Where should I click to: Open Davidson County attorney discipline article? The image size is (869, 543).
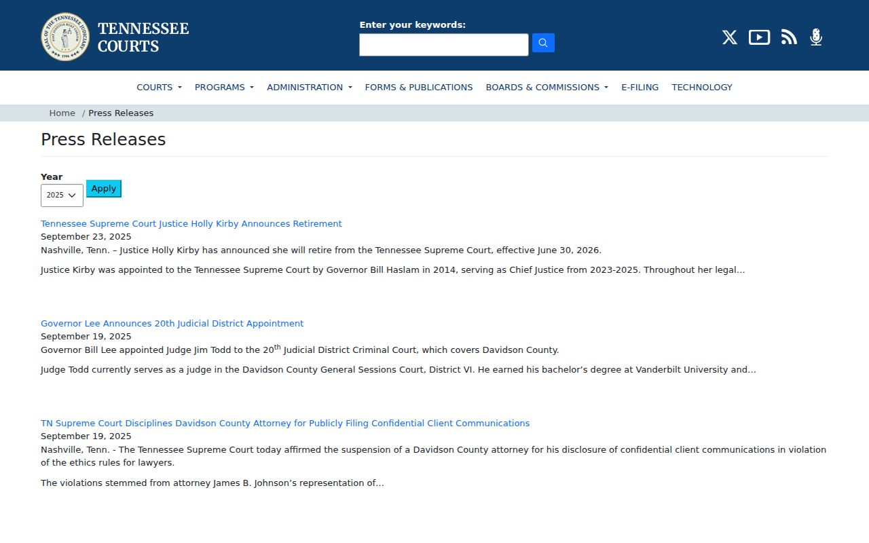pyautogui.click(x=285, y=424)
